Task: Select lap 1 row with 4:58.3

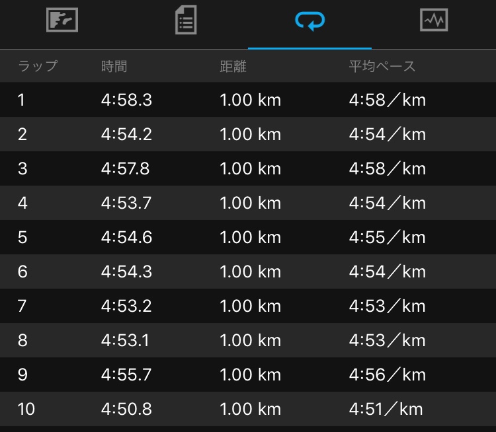Action: tap(248, 100)
